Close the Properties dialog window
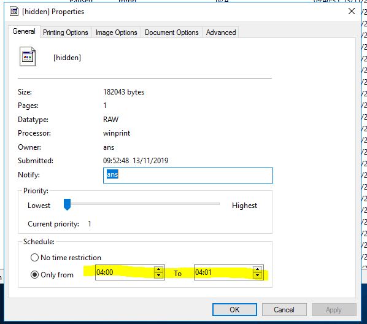The width and height of the screenshot is (367, 324). tap(351, 11)
